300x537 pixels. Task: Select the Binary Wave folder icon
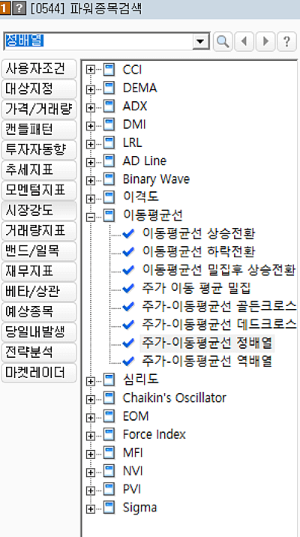[109, 179]
